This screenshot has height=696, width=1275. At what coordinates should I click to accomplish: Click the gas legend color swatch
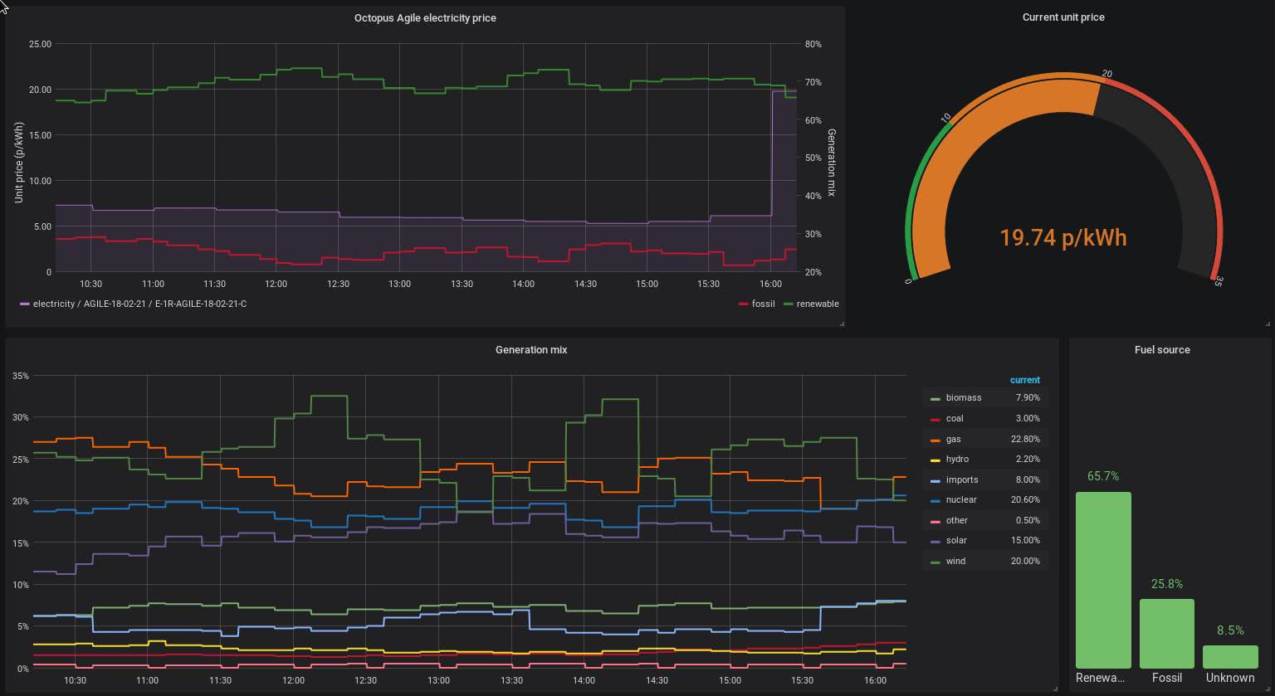[935, 440]
